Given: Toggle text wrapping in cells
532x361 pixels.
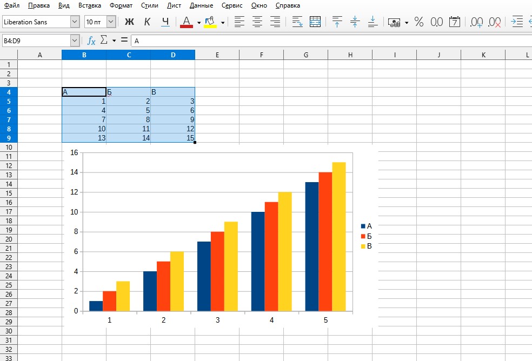Looking at the screenshot, I should [297, 22].
